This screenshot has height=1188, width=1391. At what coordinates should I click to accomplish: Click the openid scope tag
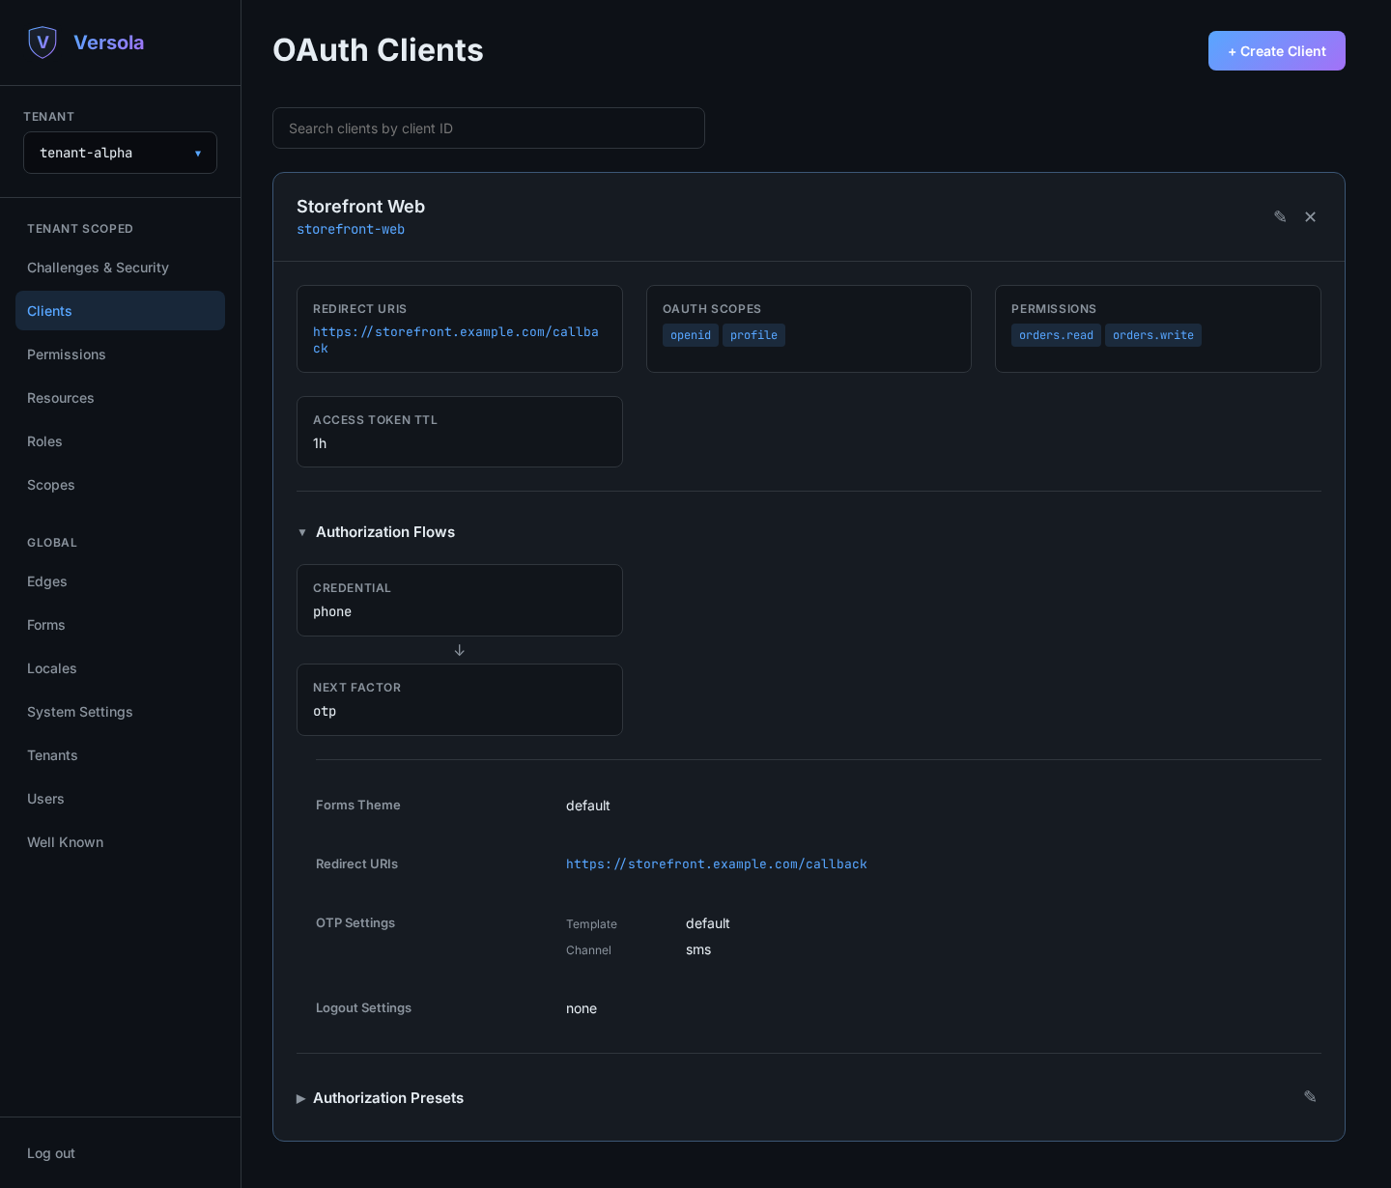click(x=691, y=335)
